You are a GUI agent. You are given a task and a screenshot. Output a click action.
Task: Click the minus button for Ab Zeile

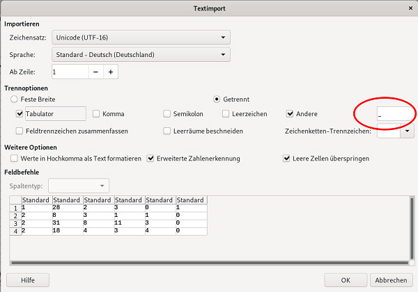(96, 71)
